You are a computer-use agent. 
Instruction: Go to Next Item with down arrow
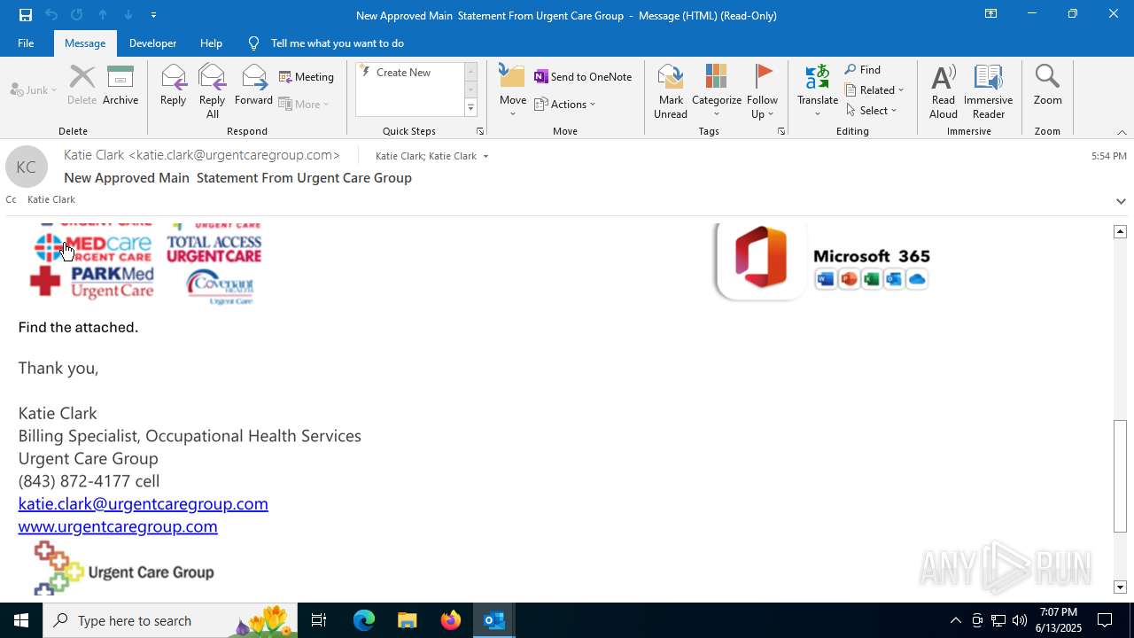128,15
